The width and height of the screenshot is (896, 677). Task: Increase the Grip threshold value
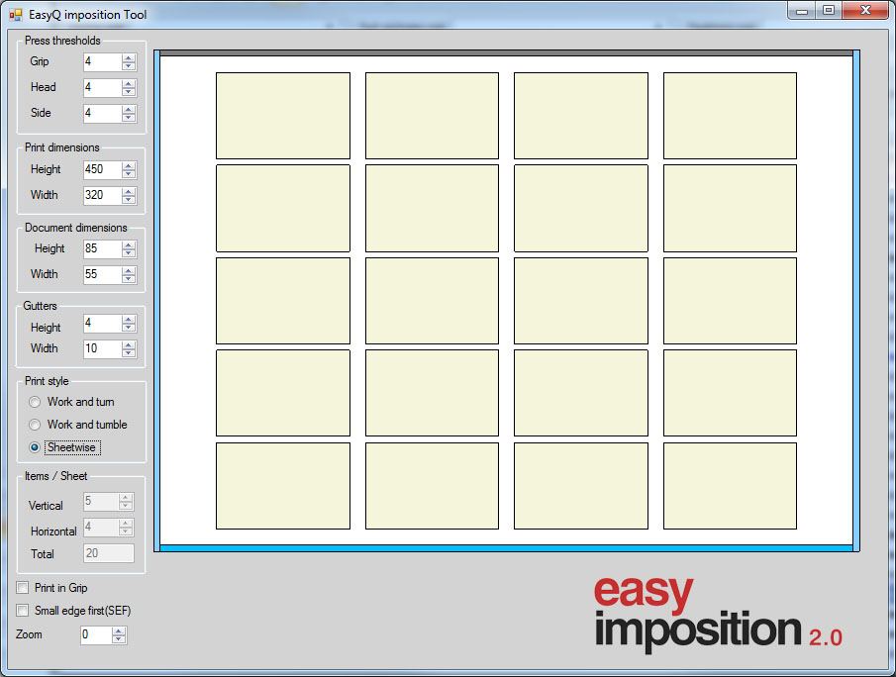pos(129,58)
